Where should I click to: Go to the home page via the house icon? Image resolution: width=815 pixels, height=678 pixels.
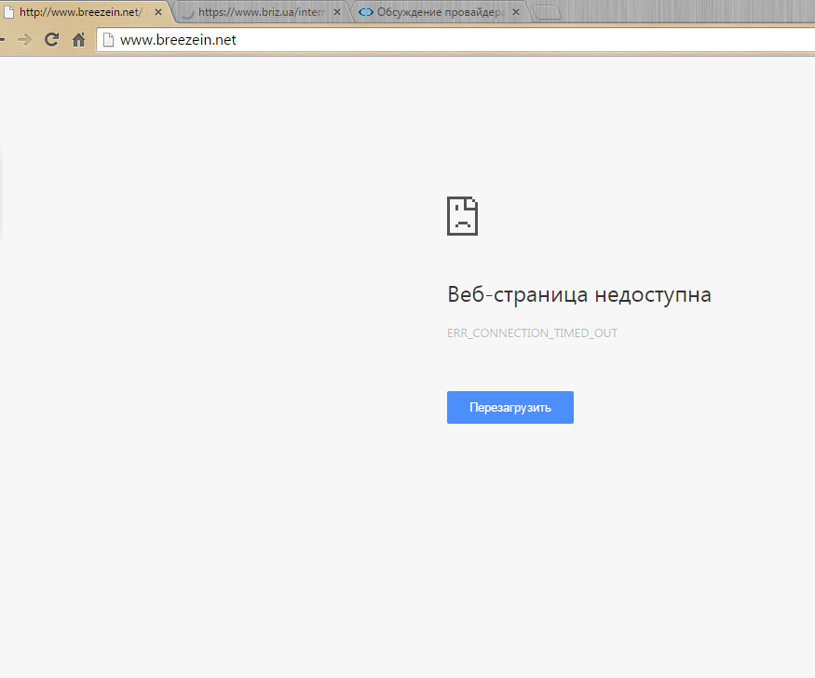[79, 39]
